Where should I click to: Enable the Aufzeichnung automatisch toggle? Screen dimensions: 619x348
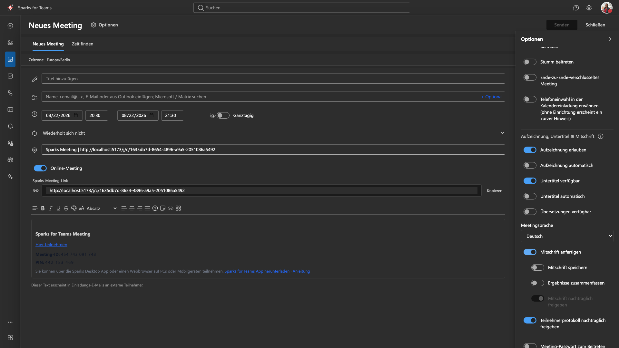point(530,165)
